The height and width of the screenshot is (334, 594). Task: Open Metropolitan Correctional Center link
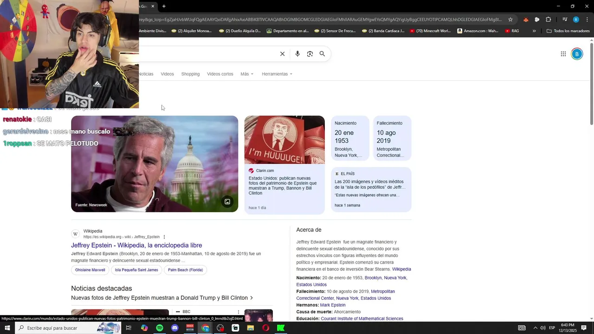(x=346, y=295)
